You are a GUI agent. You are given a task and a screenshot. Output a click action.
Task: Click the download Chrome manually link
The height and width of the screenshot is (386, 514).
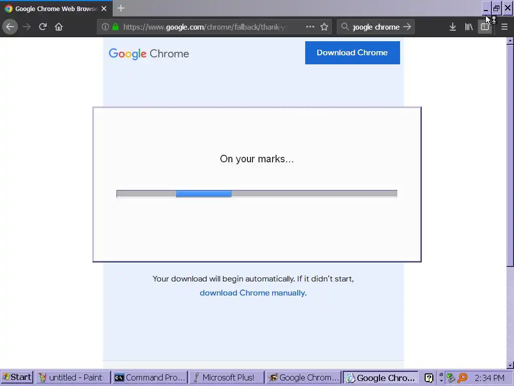pos(253,293)
